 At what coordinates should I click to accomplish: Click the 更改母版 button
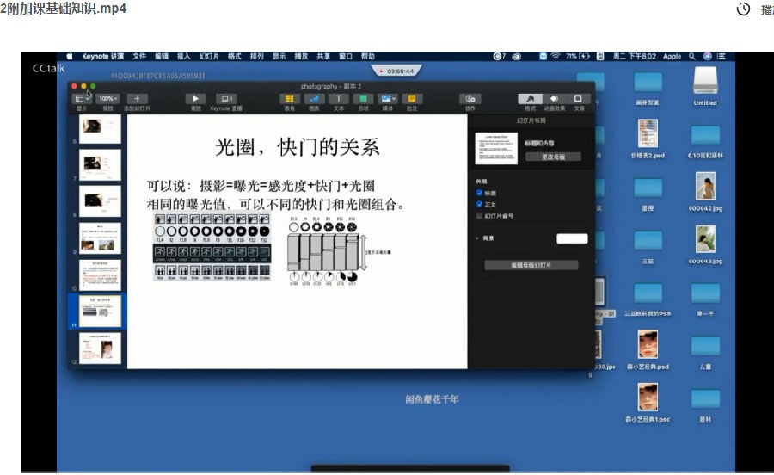(553, 157)
